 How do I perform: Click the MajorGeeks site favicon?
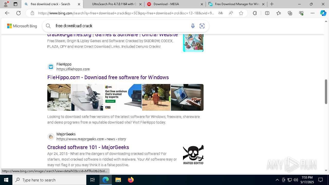coord(51,137)
